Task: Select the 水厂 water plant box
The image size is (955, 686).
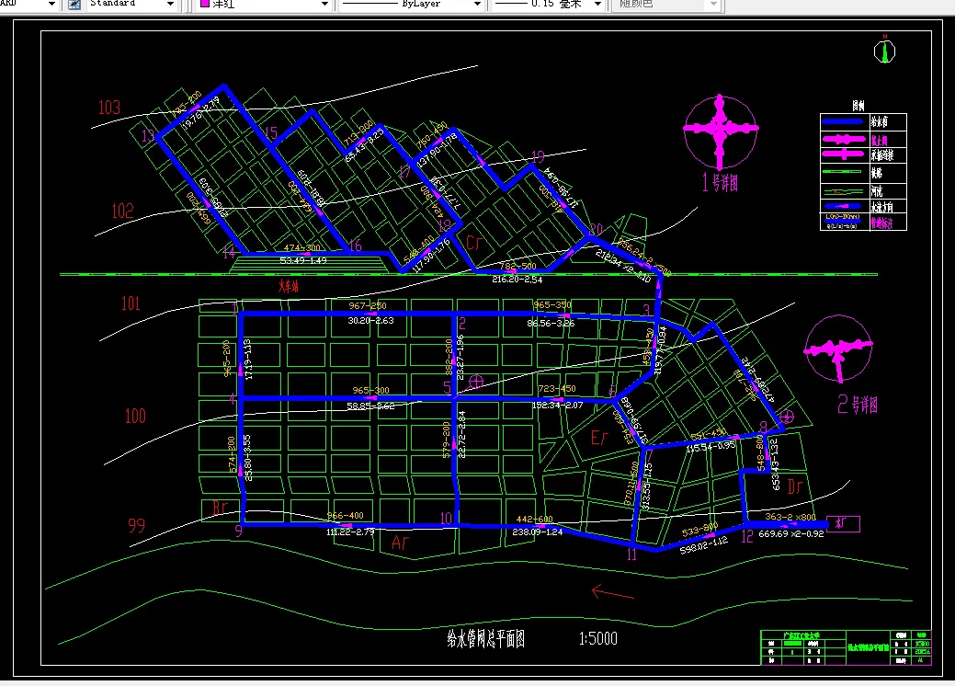Action: click(x=843, y=523)
